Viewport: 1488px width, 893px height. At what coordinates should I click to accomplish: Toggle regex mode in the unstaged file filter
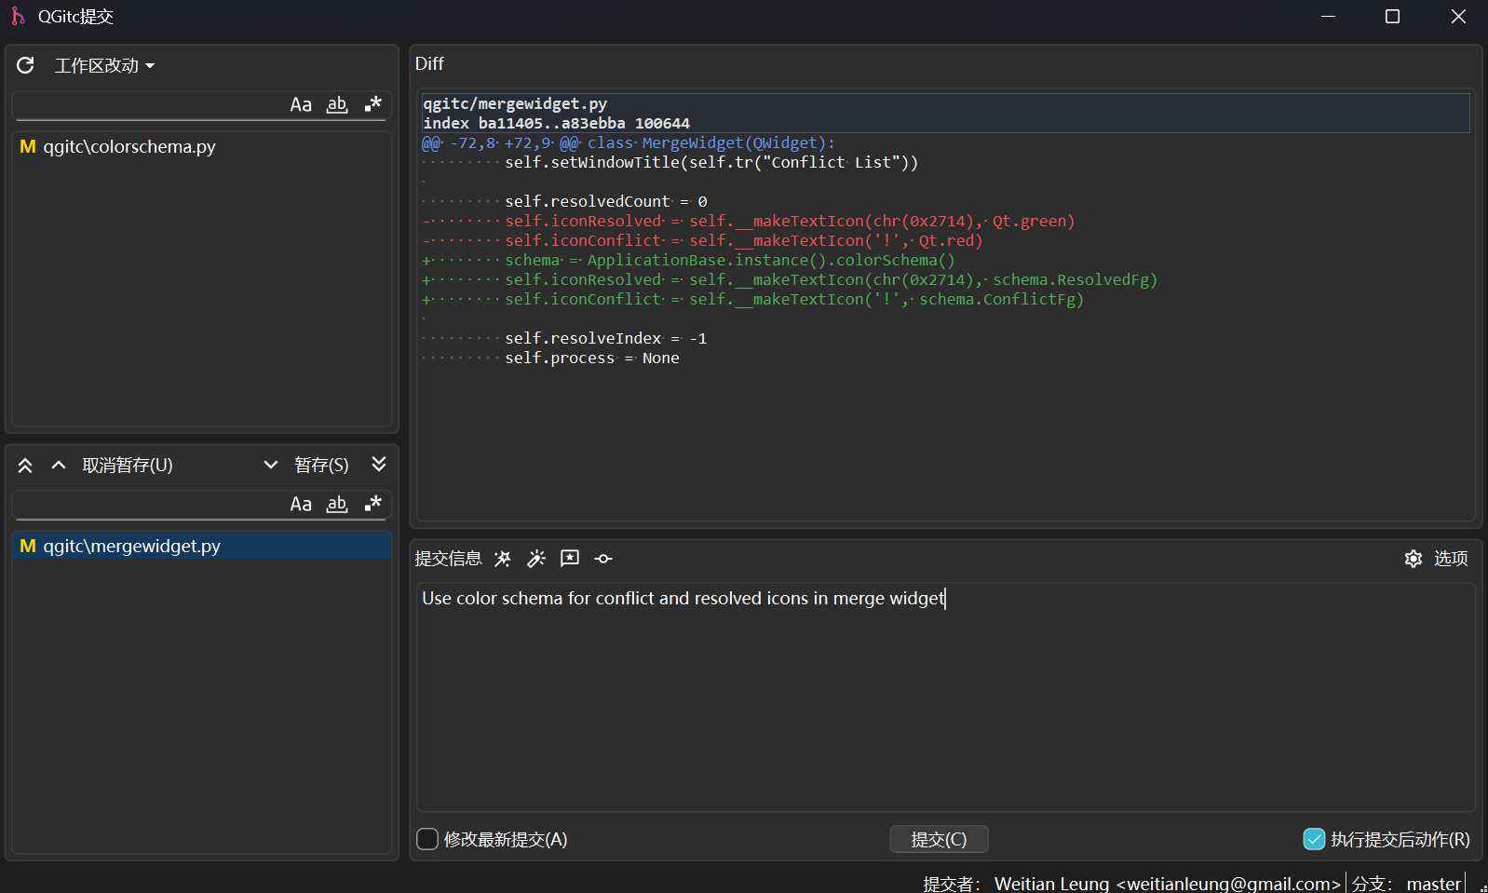(373, 104)
